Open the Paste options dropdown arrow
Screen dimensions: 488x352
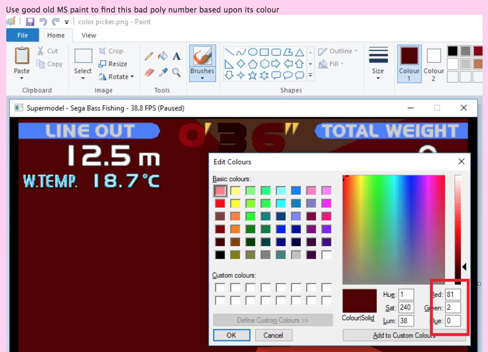pyautogui.click(x=22, y=78)
